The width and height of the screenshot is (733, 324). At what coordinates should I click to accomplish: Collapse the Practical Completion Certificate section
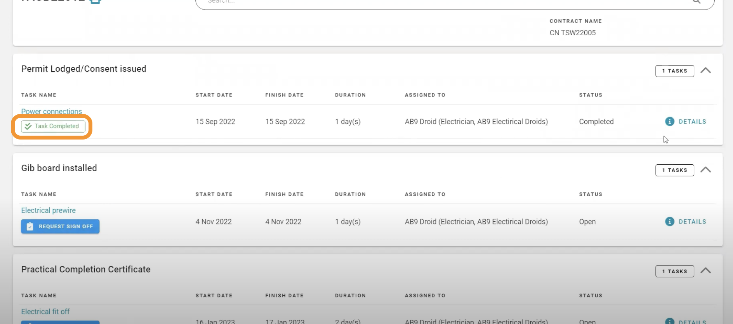[x=705, y=271]
